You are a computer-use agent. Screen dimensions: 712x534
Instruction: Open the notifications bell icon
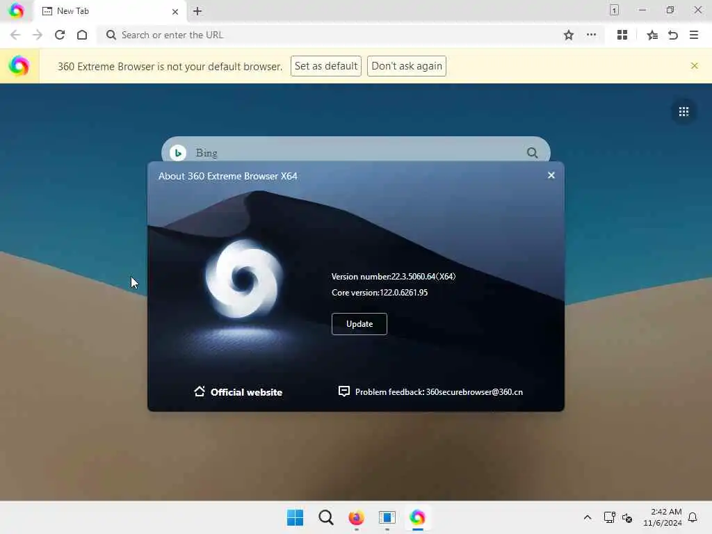(x=693, y=517)
